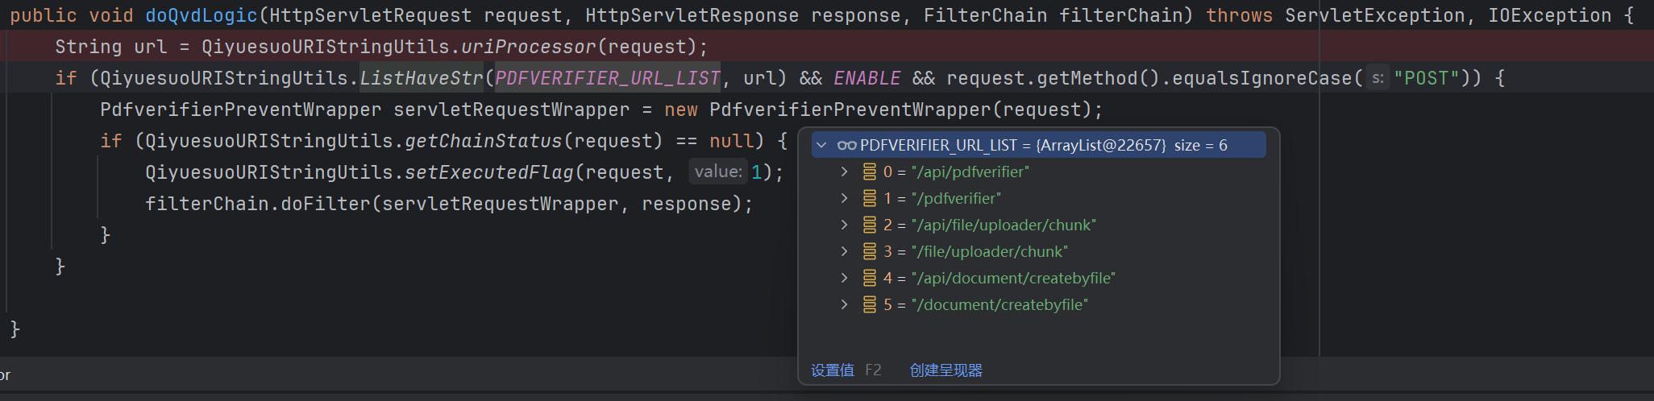Collapse the PDFVERIFIER_URL_LIST root node
This screenshot has width=1654, height=401.
pyautogui.click(x=821, y=146)
